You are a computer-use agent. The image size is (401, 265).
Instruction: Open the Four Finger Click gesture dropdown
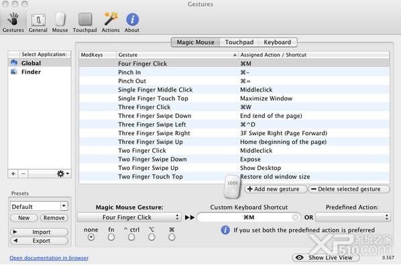pyautogui.click(x=129, y=217)
